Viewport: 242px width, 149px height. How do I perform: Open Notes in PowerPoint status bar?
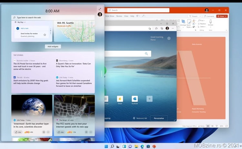[201, 126]
